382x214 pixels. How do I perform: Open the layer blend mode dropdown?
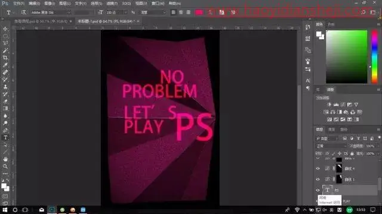tap(331, 146)
